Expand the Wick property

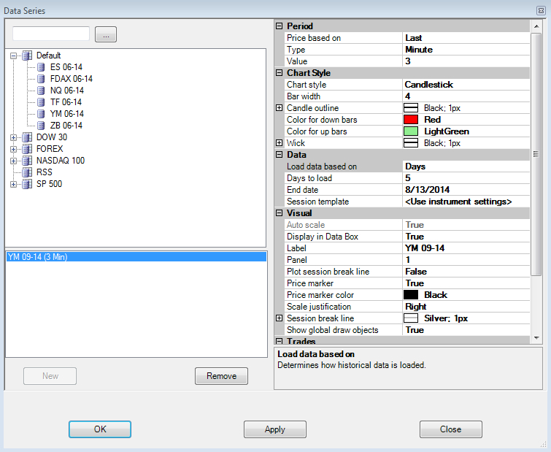(x=279, y=142)
